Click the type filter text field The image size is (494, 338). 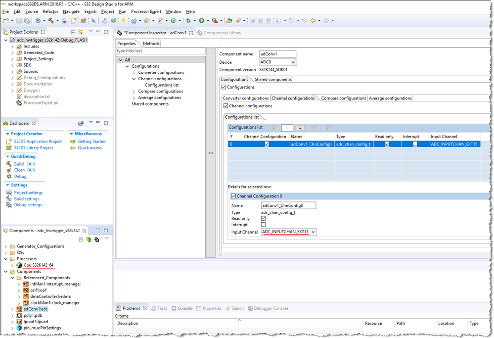coord(161,51)
